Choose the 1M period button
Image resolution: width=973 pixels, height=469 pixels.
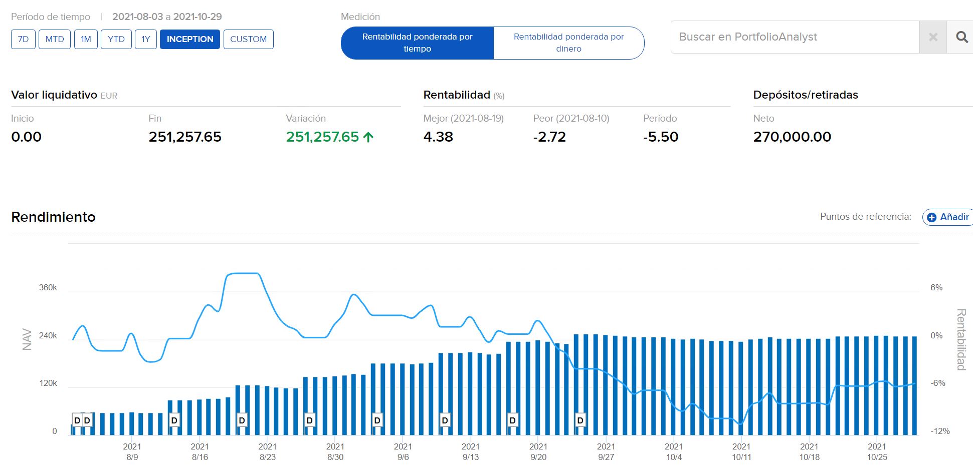coord(86,39)
